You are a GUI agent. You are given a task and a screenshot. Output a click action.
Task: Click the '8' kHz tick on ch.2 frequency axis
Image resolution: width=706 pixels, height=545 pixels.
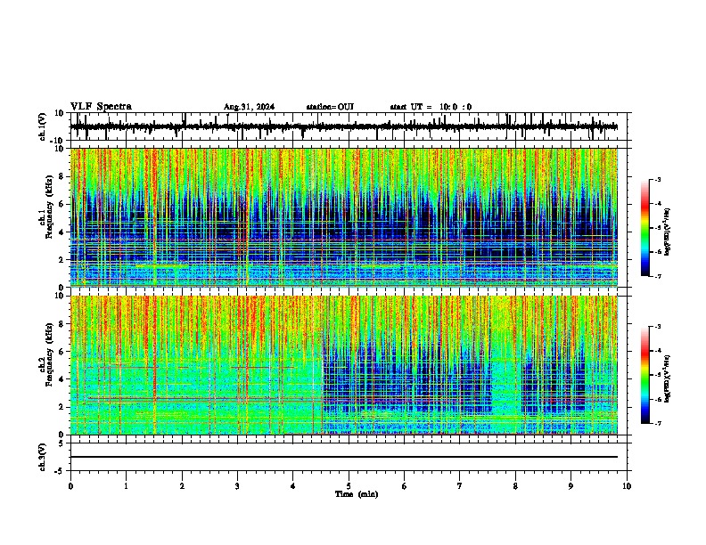click(62, 324)
